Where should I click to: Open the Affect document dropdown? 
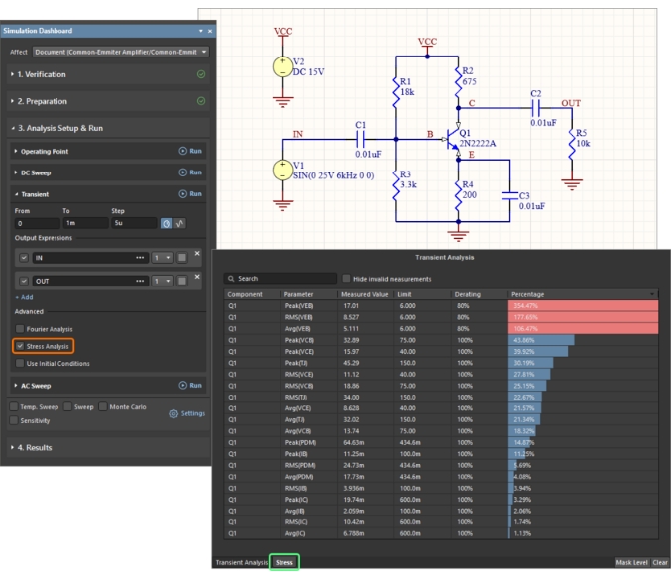click(x=121, y=52)
